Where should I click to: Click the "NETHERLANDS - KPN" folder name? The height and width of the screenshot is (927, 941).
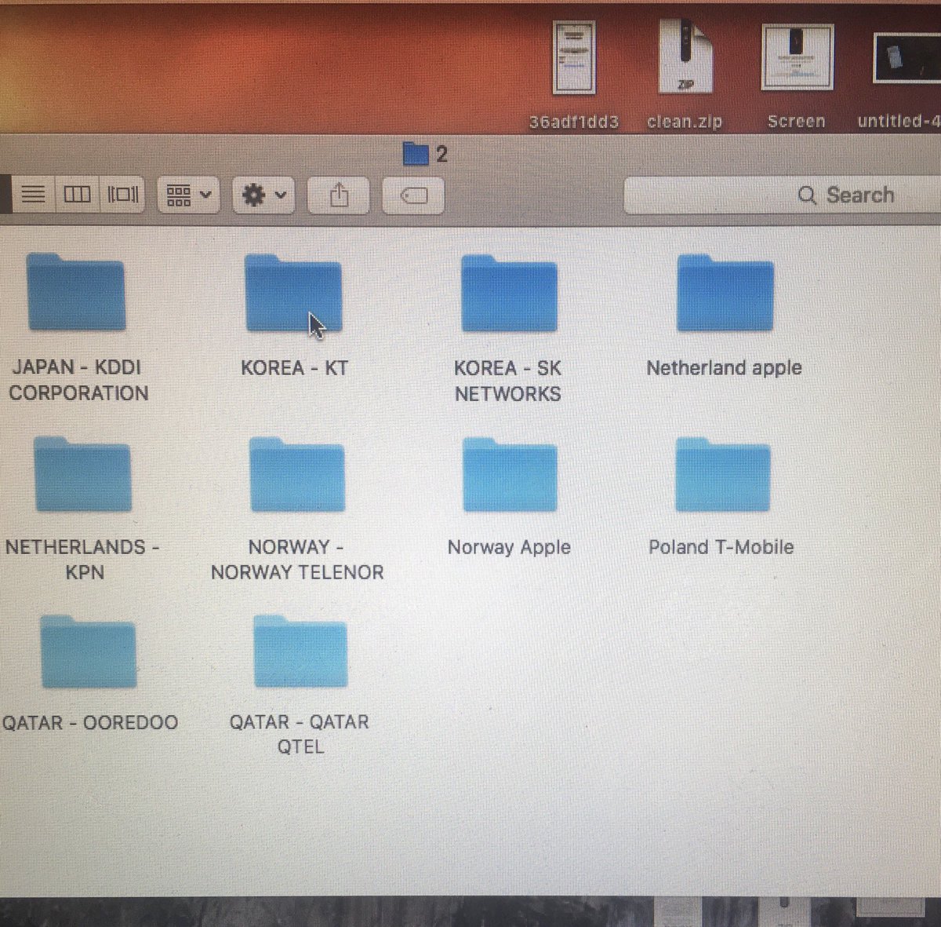tap(82, 559)
